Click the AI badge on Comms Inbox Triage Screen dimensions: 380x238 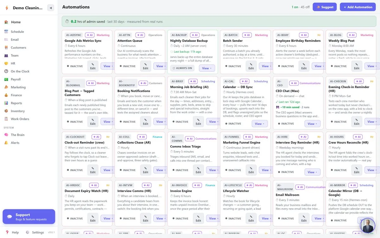(189, 139)
